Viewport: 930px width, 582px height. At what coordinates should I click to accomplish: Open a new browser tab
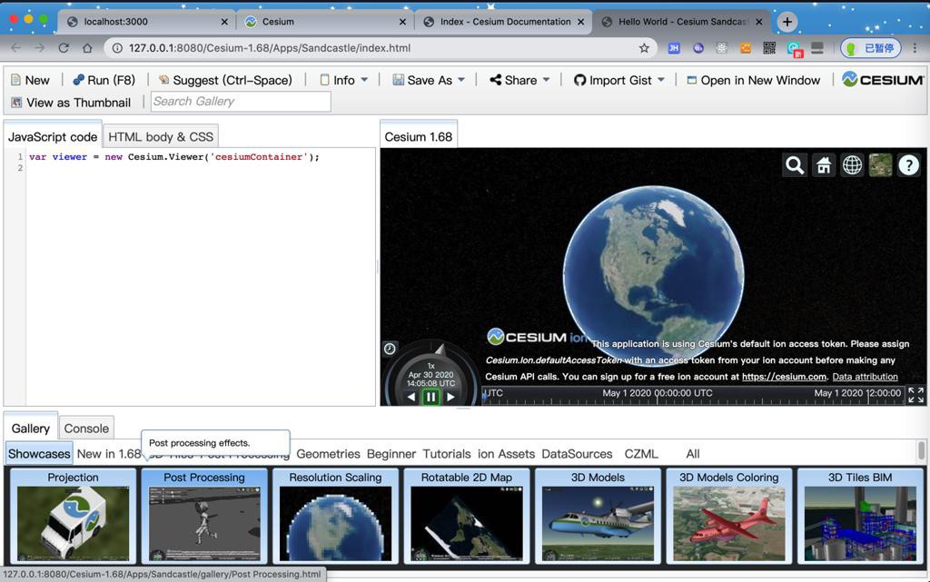[787, 22]
